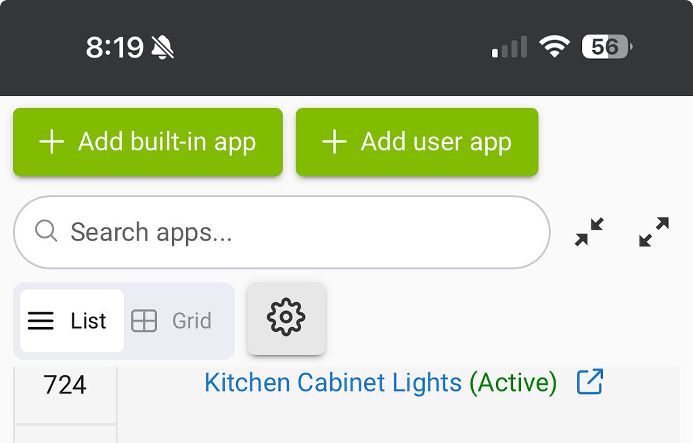This screenshot has height=443, width=693.
Task: Collapse all app rows using inward arrows icon
Action: [588, 232]
